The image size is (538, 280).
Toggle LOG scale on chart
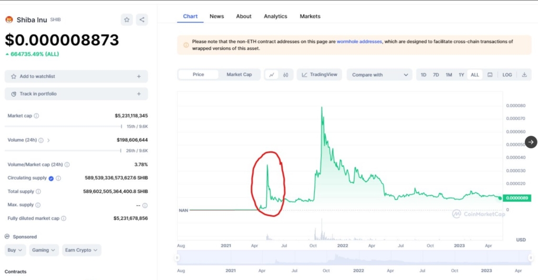tap(507, 75)
